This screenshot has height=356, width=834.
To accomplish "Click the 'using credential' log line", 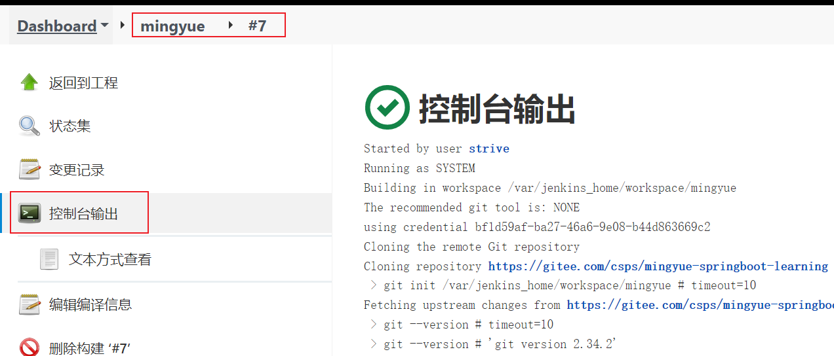I will (537, 227).
